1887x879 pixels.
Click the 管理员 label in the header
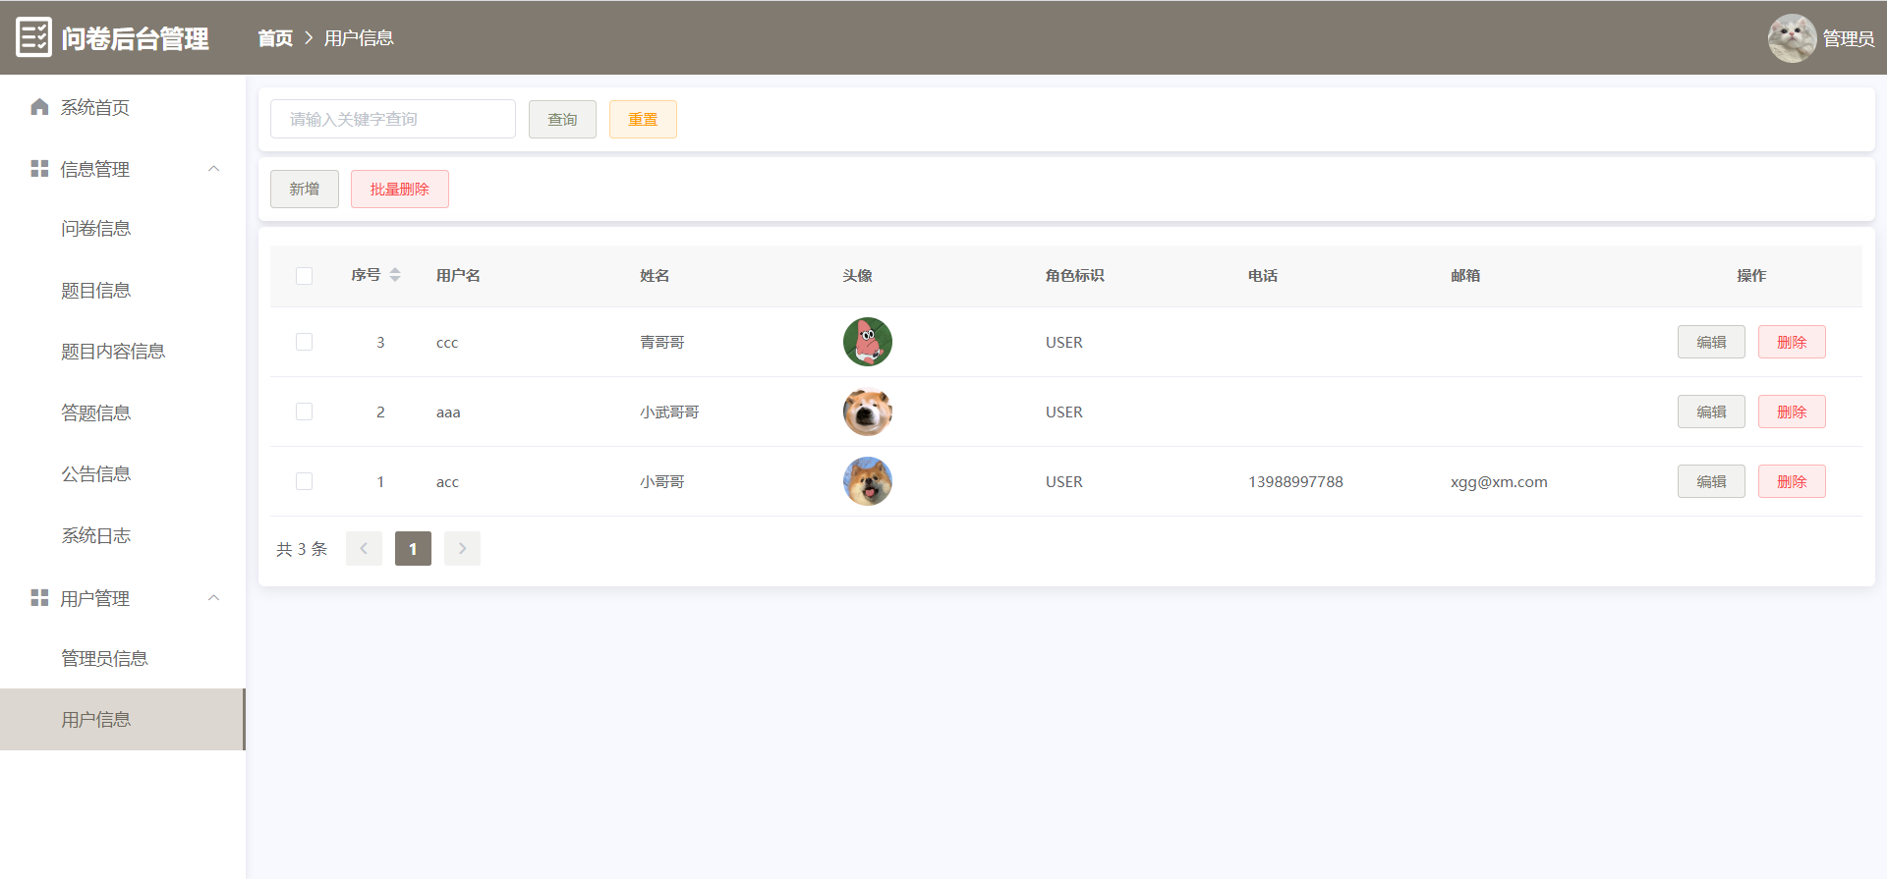[x=1849, y=38]
